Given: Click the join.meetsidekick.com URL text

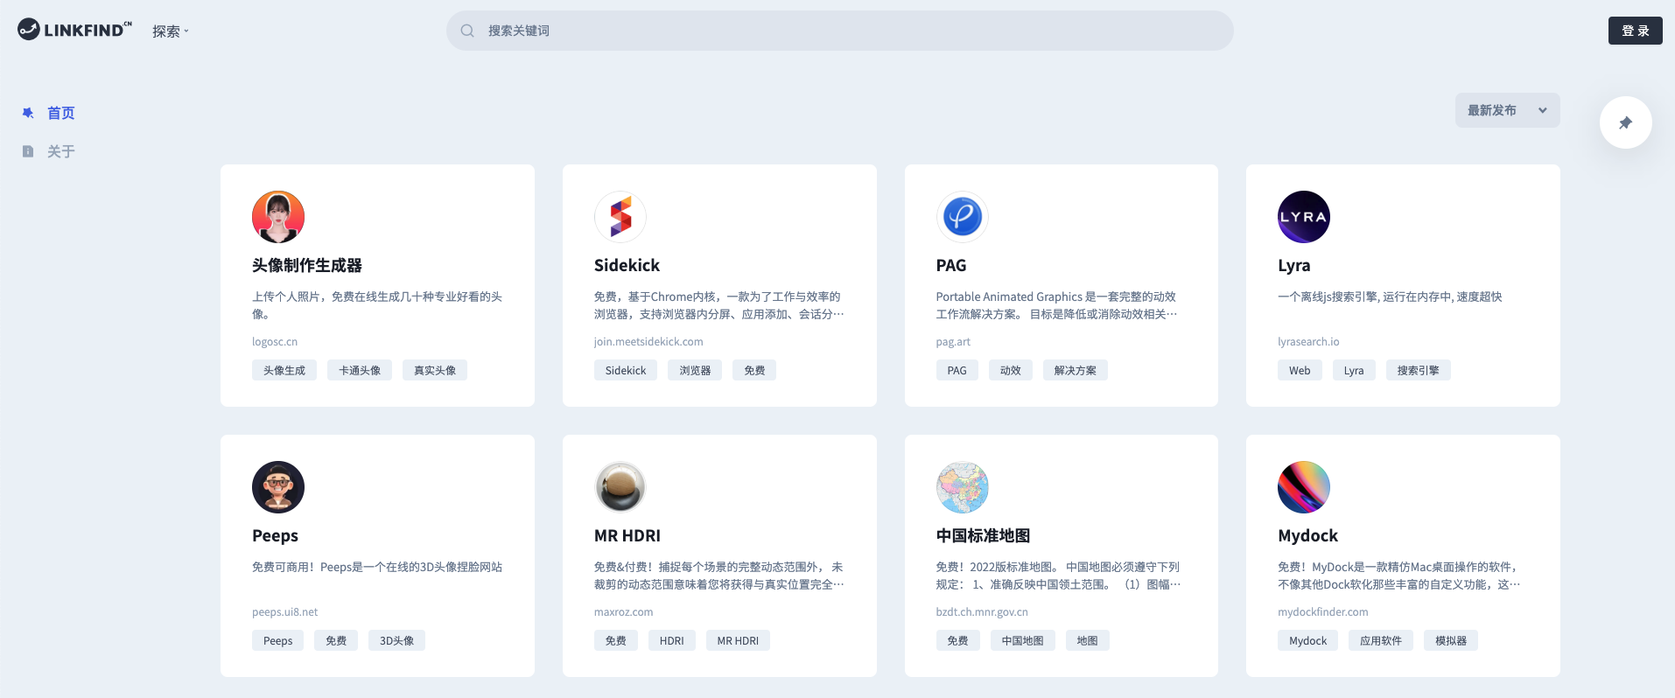Looking at the screenshot, I should tap(648, 342).
